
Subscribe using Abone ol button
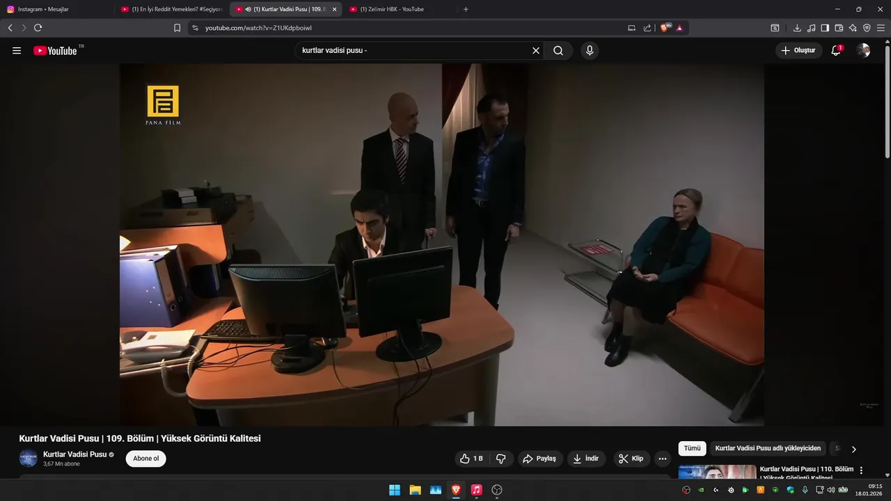point(146,459)
